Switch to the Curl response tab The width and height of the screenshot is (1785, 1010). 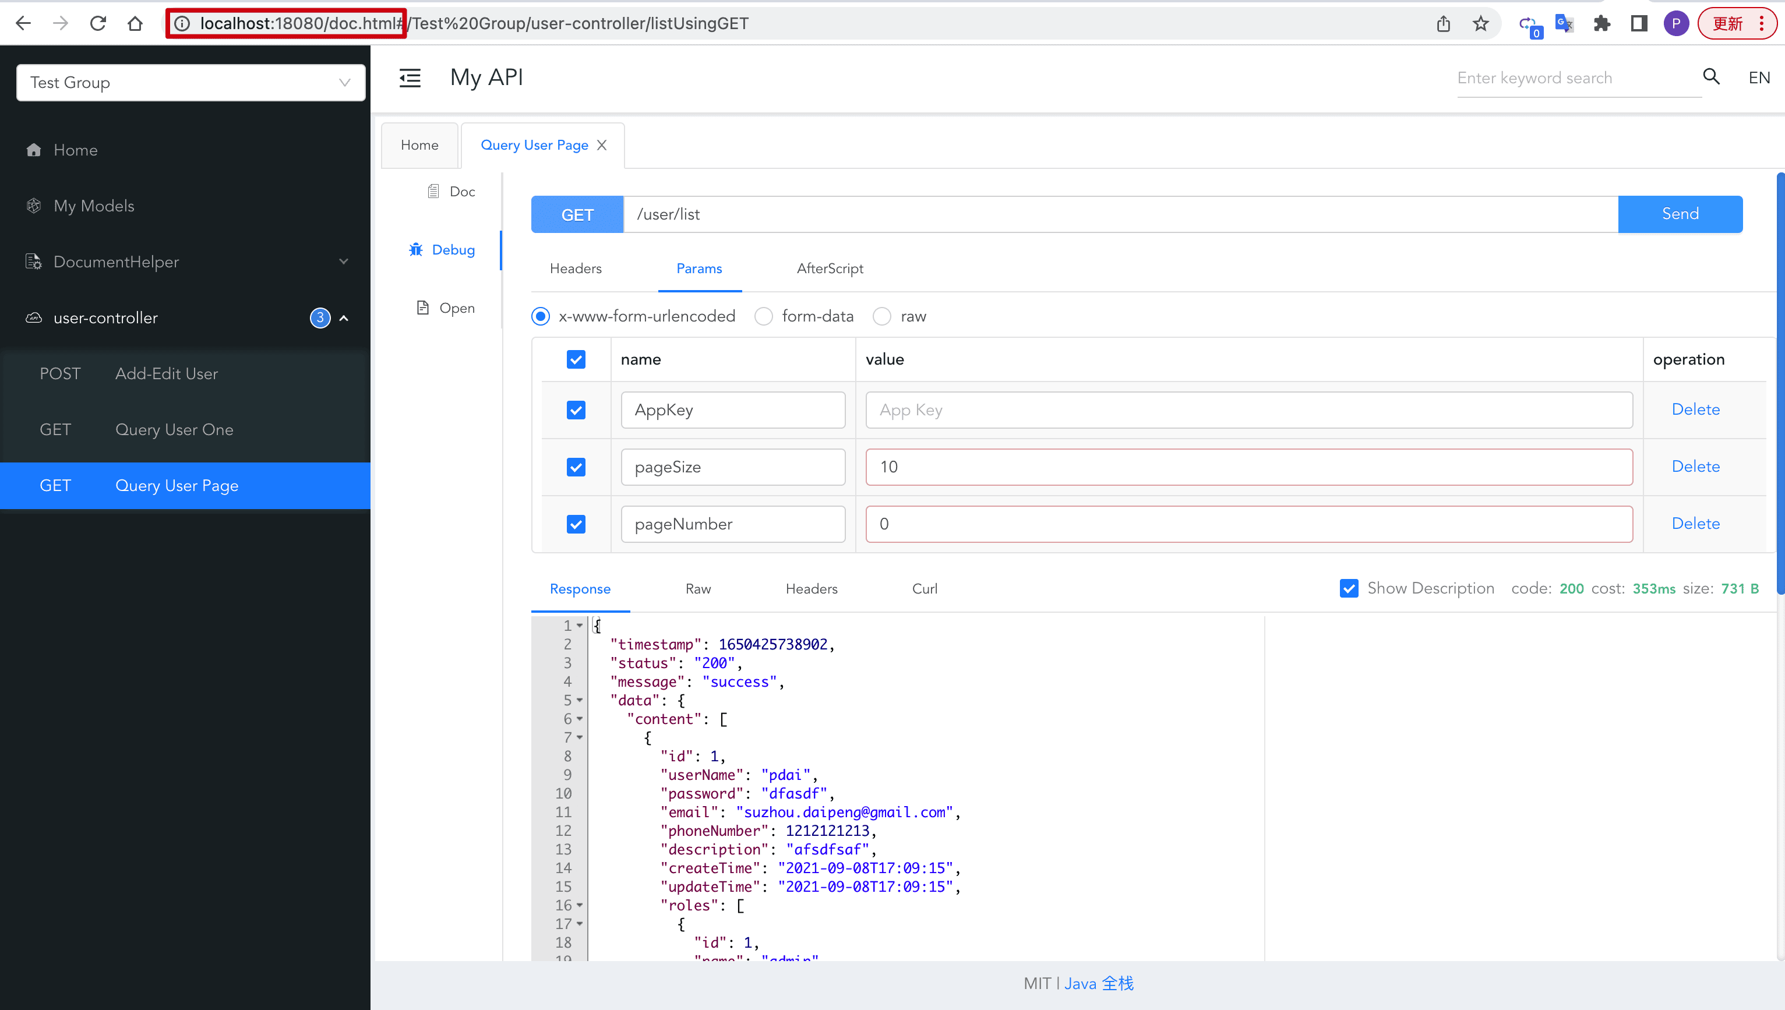924,588
